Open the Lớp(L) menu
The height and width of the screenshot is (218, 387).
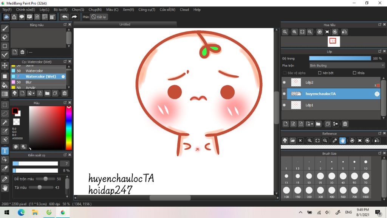tap(45, 9)
